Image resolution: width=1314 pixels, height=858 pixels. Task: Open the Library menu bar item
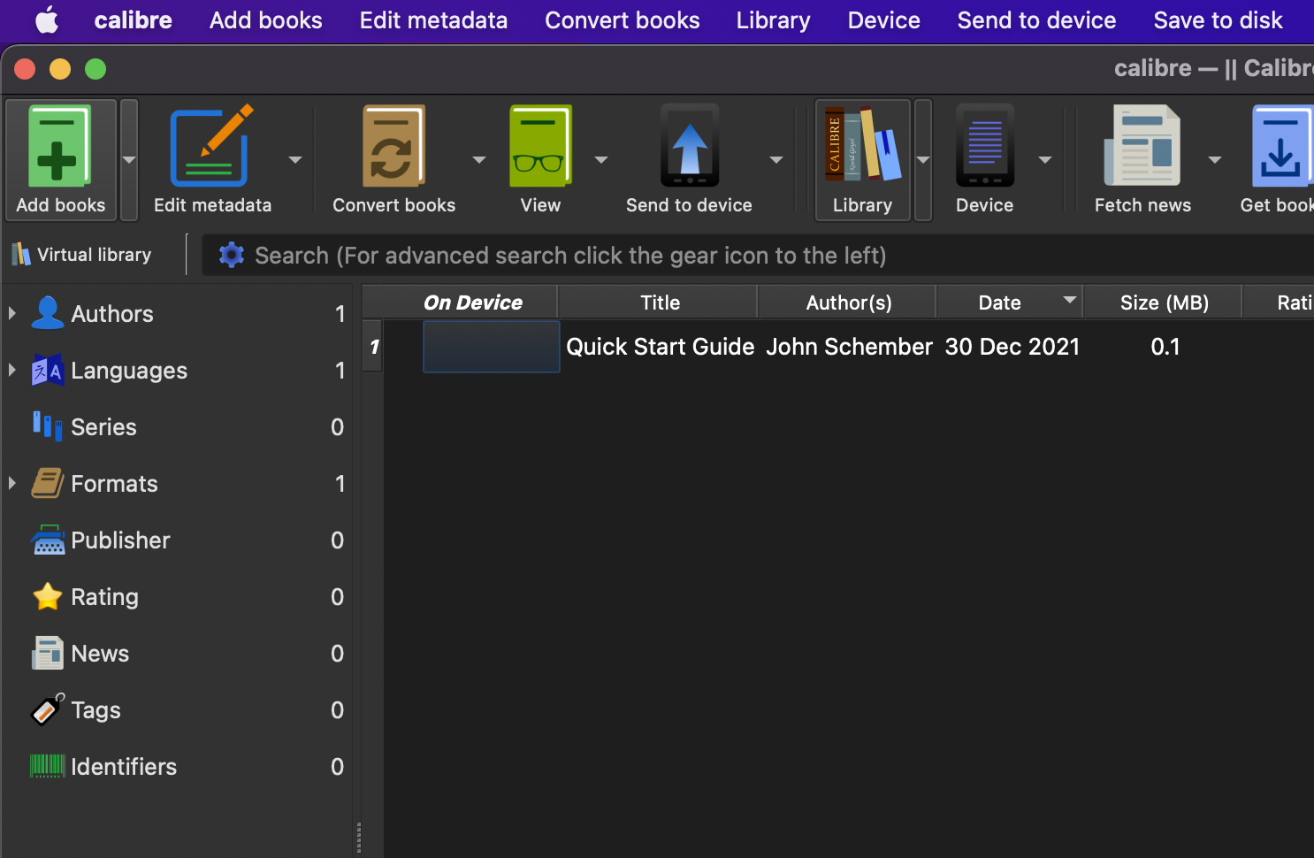[x=774, y=19]
